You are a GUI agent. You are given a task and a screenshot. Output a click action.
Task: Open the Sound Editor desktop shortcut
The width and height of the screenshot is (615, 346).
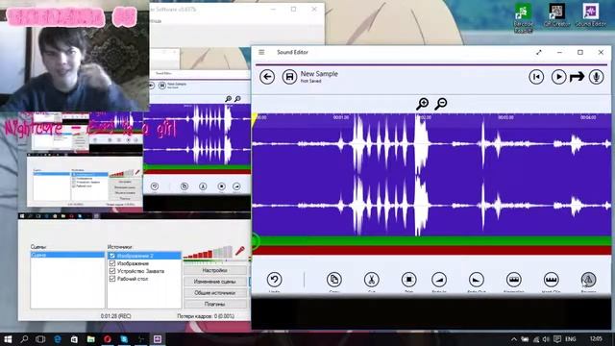click(591, 15)
